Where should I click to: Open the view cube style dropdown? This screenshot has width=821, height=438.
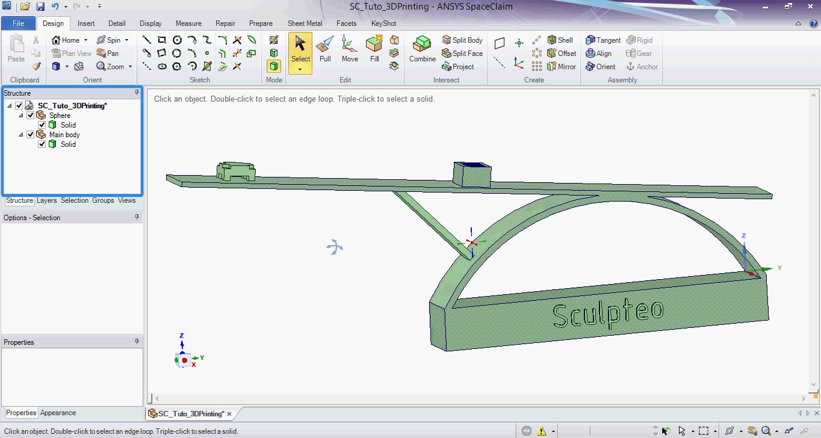point(67,67)
